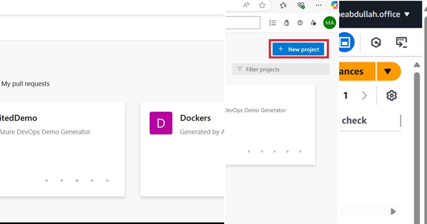The height and width of the screenshot is (224, 427).
Task: Launch the AWS CloudShell terminal icon
Action: coord(402,42)
